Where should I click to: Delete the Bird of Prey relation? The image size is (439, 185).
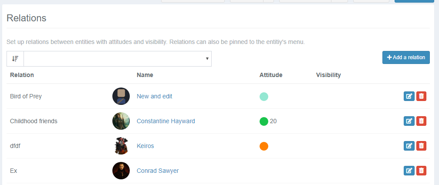pyautogui.click(x=421, y=96)
